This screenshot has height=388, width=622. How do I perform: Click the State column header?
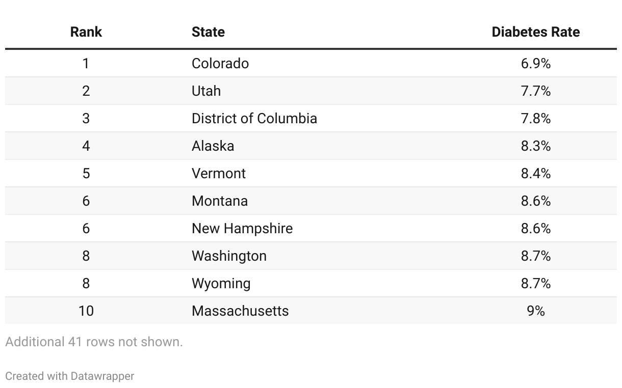click(208, 32)
